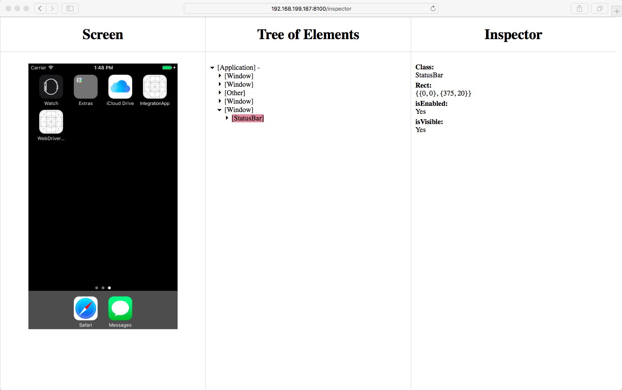Screen dimensions: 622x390
Task: Go back in browser history
Action: tap(40, 8)
